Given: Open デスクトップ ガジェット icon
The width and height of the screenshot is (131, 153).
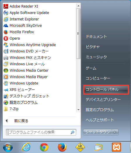Looking at the screenshot, I should tap(6, 96).
